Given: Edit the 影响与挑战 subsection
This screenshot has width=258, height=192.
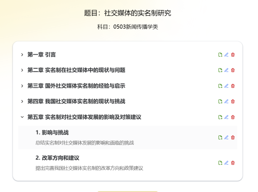Looking at the screenshot, I should (227, 138).
